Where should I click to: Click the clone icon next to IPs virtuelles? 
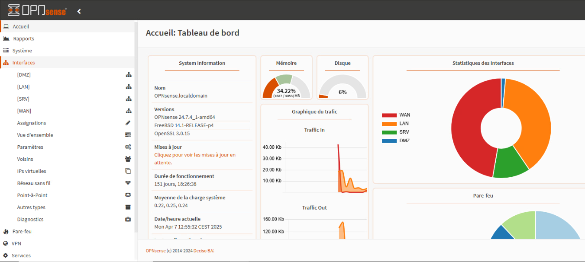pyautogui.click(x=128, y=171)
